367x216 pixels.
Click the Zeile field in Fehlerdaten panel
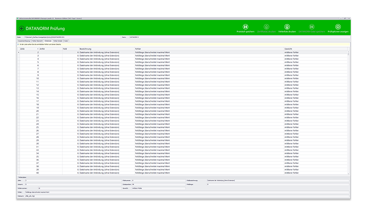point(73,180)
